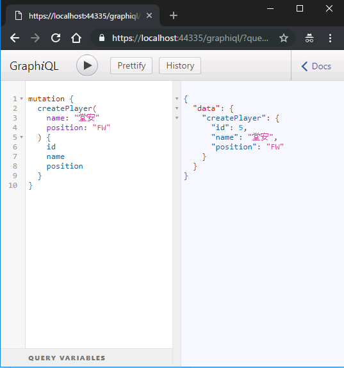The width and height of the screenshot is (344, 368).
Task: Prettify the query
Action: point(131,65)
